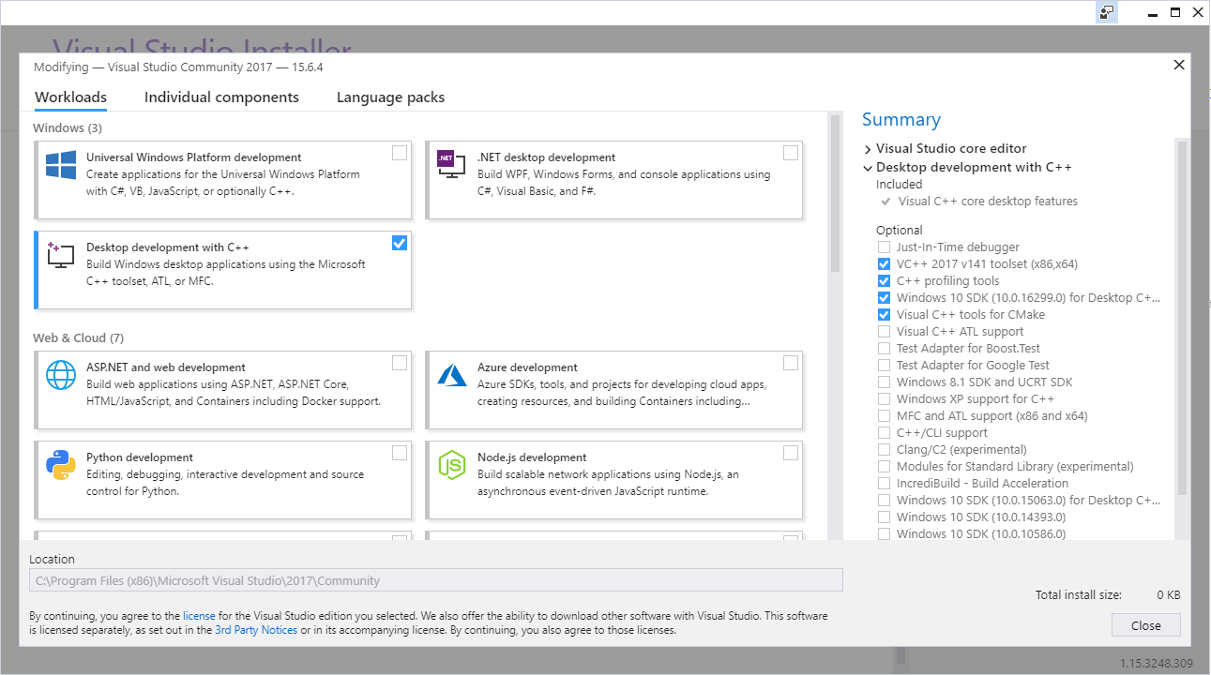Click the feedback icon in title bar
This screenshot has width=1211, height=675.
[x=1107, y=13]
